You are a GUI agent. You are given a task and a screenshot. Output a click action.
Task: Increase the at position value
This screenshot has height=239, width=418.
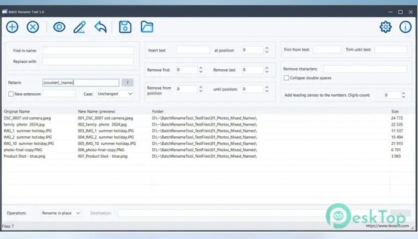(267, 48)
